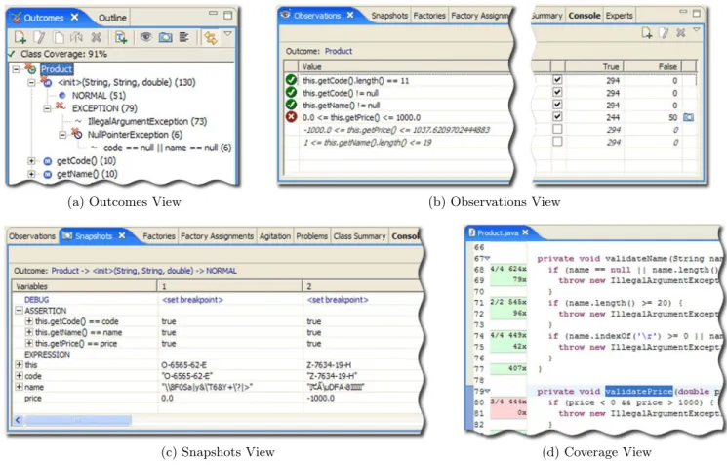727x465 pixels.
Task: Click <set breakpoint> in column 1
Action: click(x=192, y=300)
